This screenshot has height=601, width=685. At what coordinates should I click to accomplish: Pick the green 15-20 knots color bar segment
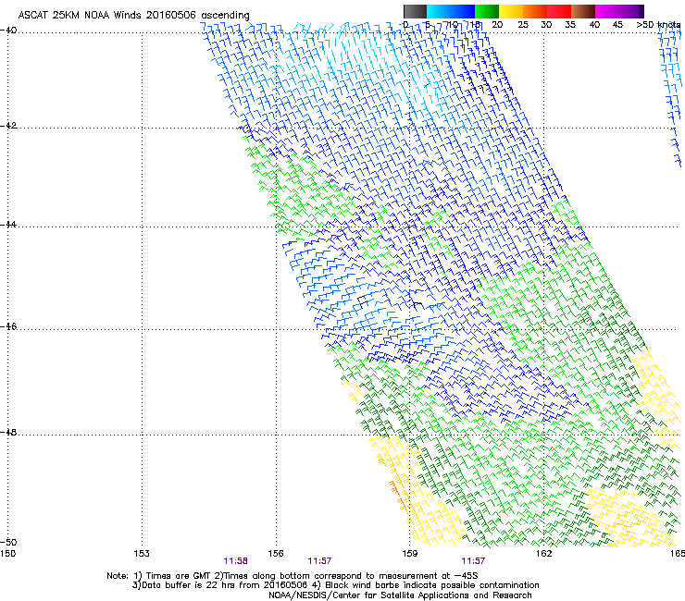(x=487, y=11)
